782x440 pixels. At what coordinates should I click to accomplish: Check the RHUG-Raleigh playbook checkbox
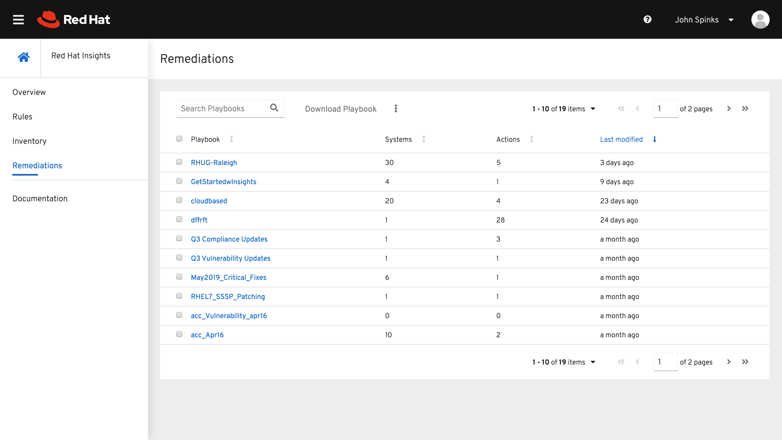tap(179, 162)
